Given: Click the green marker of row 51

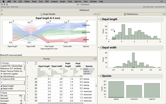Looking at the screenshot, I should click(27, 91).
